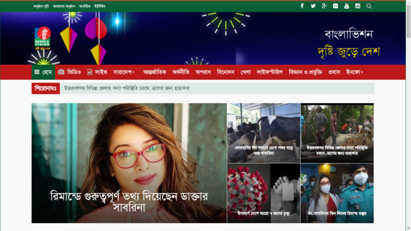411x231 pixels.
Task: Open the YouTube icon in top bar
Action: [347, 6]
